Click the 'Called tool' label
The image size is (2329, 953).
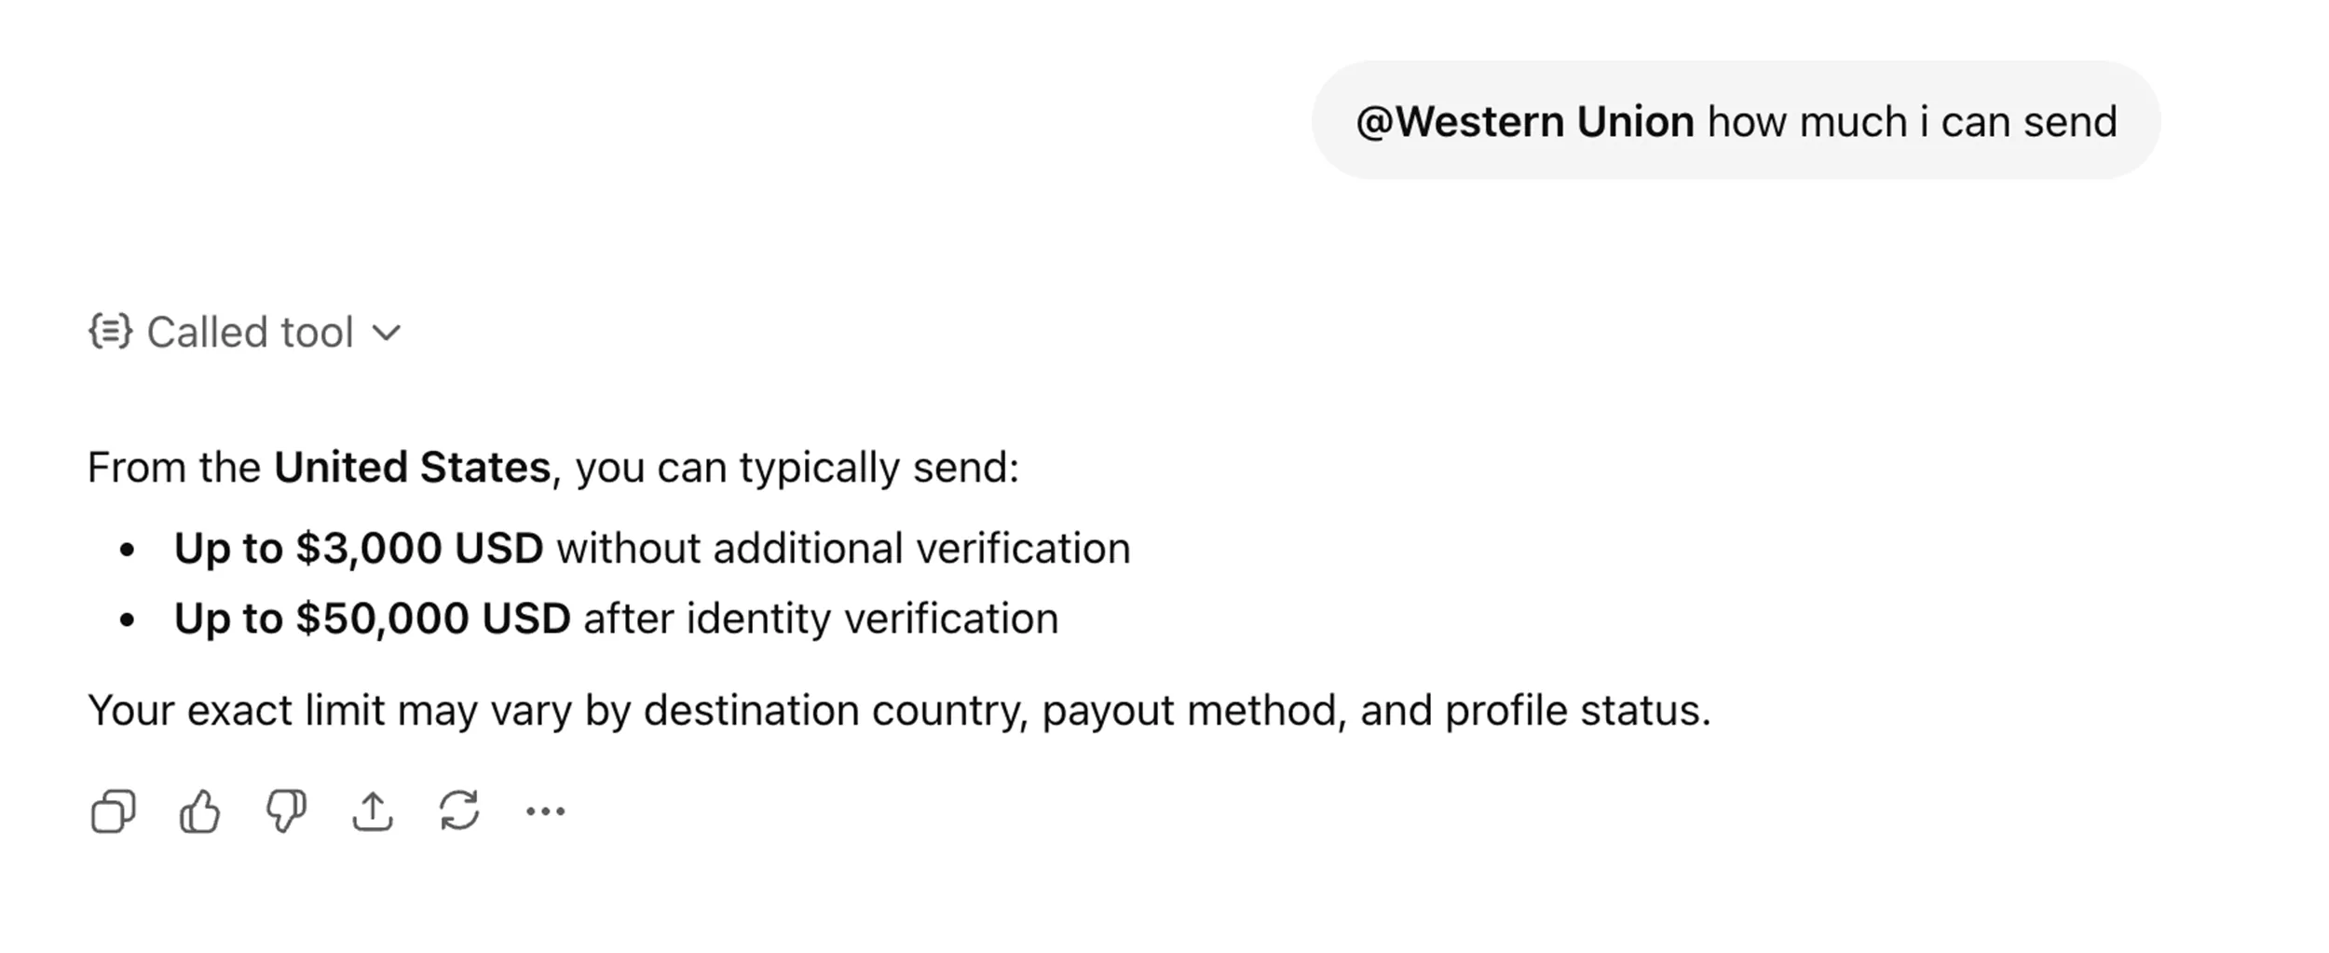click(250, 333)
